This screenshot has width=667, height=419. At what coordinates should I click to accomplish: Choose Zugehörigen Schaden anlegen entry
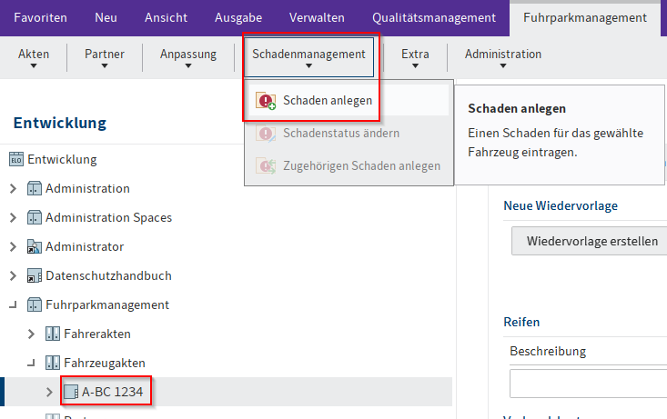coord(349,165)
